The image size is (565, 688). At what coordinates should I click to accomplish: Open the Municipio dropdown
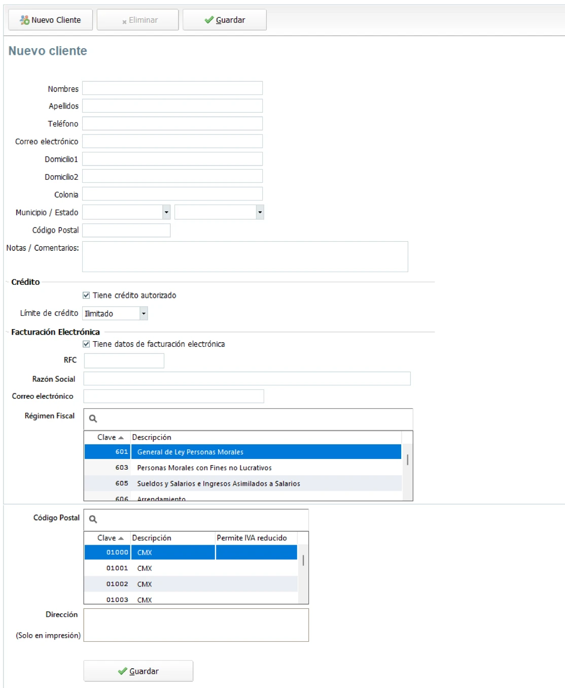coord(166,212)
